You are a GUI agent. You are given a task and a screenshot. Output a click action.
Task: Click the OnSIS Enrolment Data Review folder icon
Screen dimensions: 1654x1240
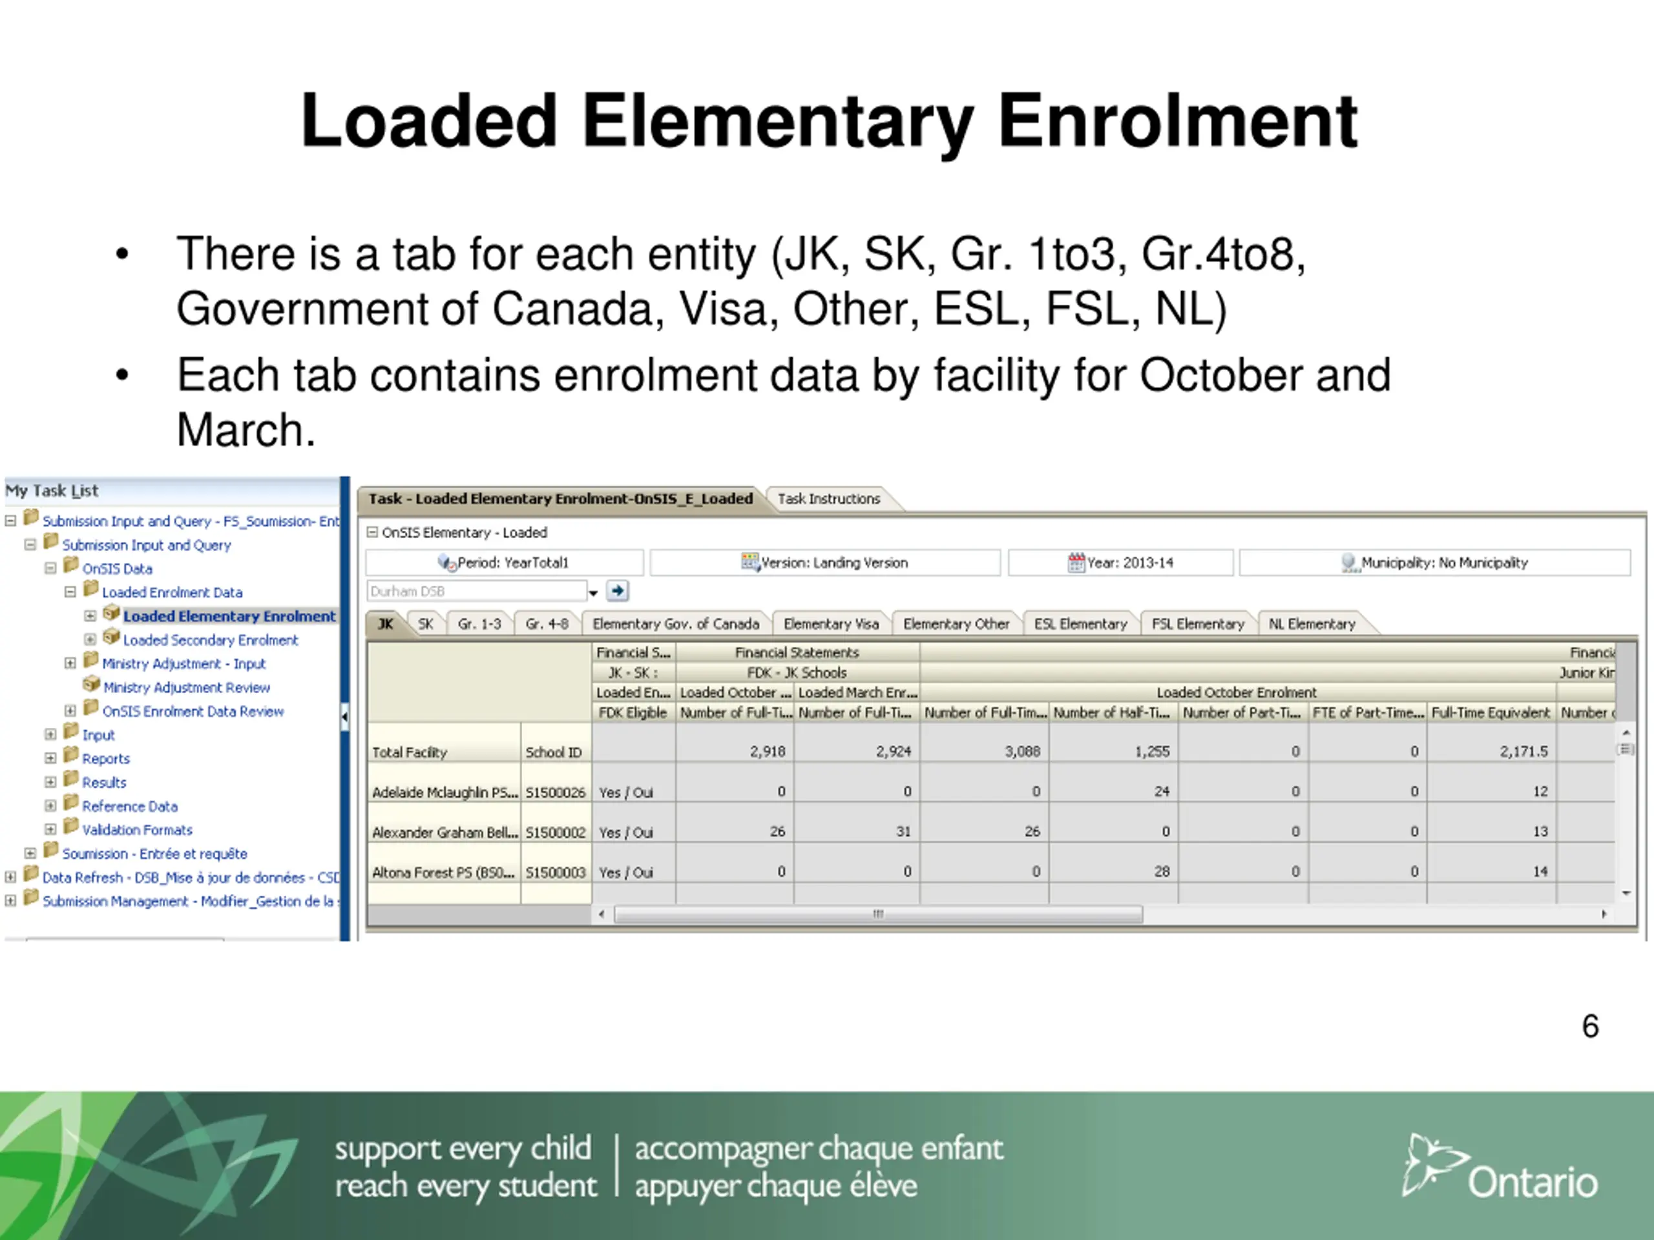(91, 709)
